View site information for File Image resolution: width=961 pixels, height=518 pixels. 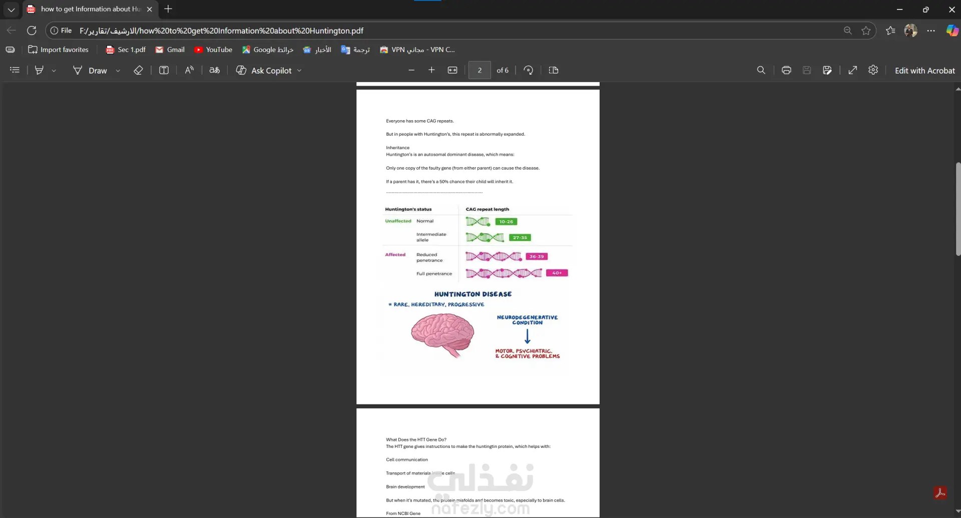(x=61, y=31)
